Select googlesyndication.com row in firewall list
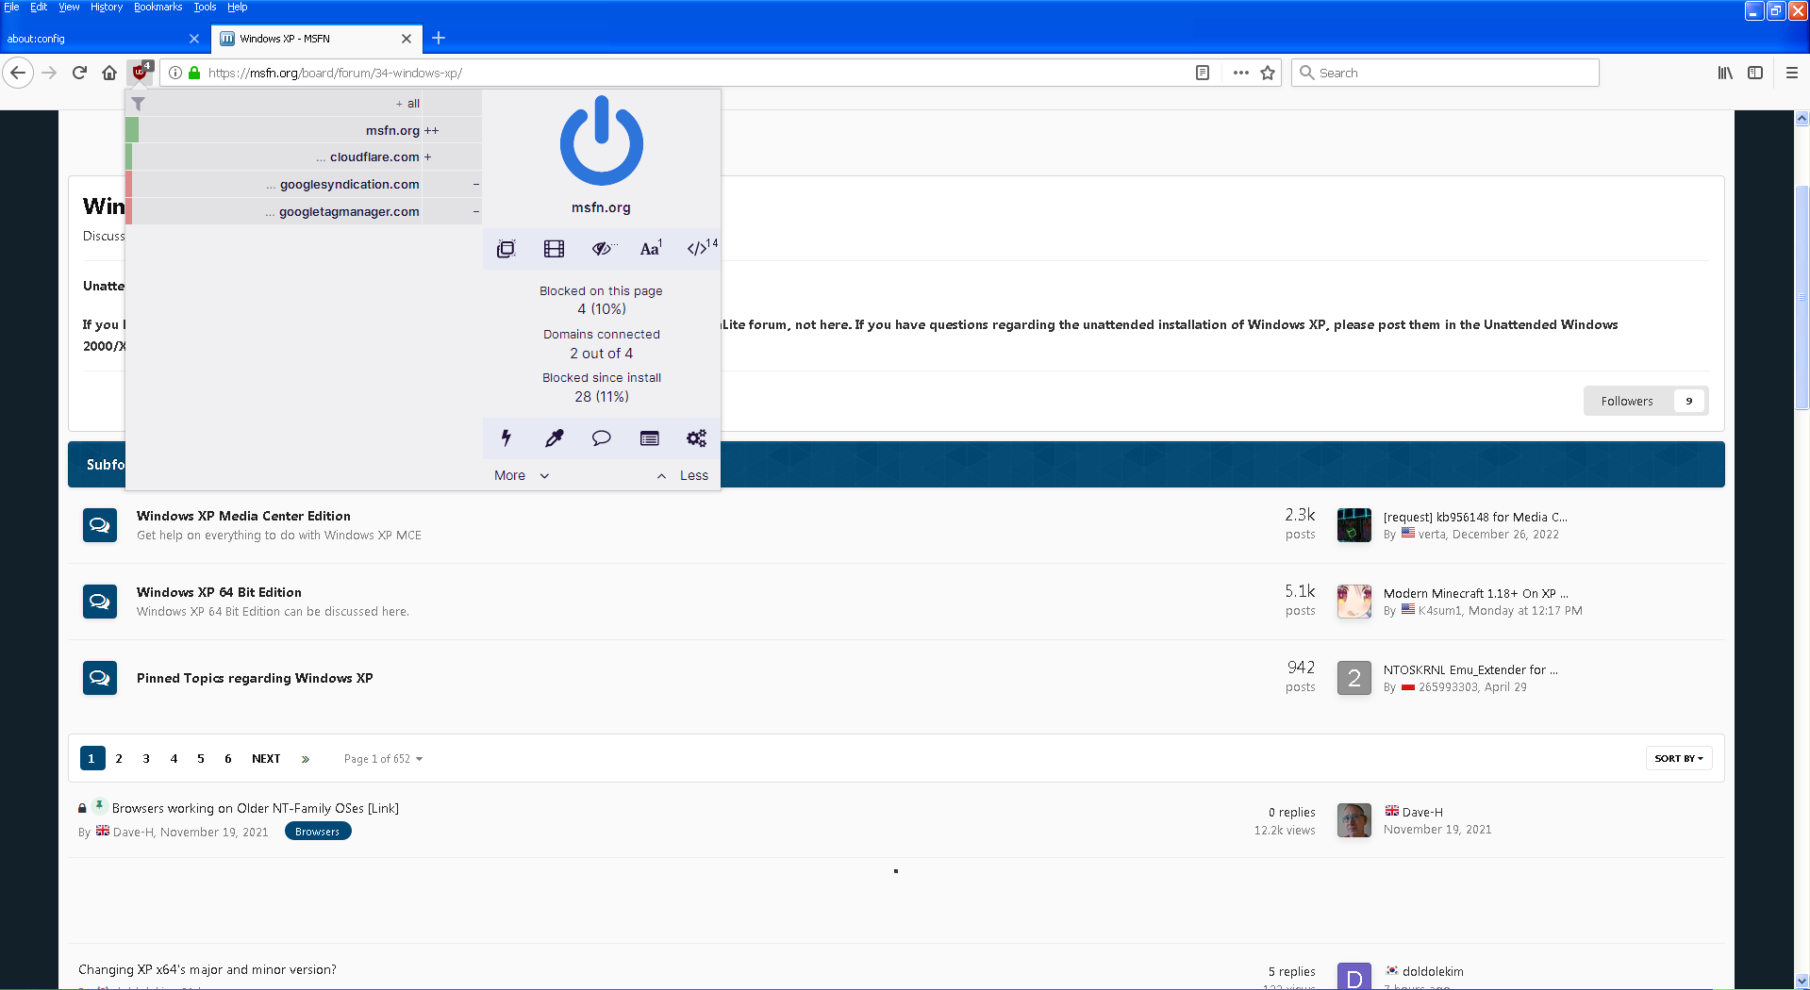 (303, 184)
